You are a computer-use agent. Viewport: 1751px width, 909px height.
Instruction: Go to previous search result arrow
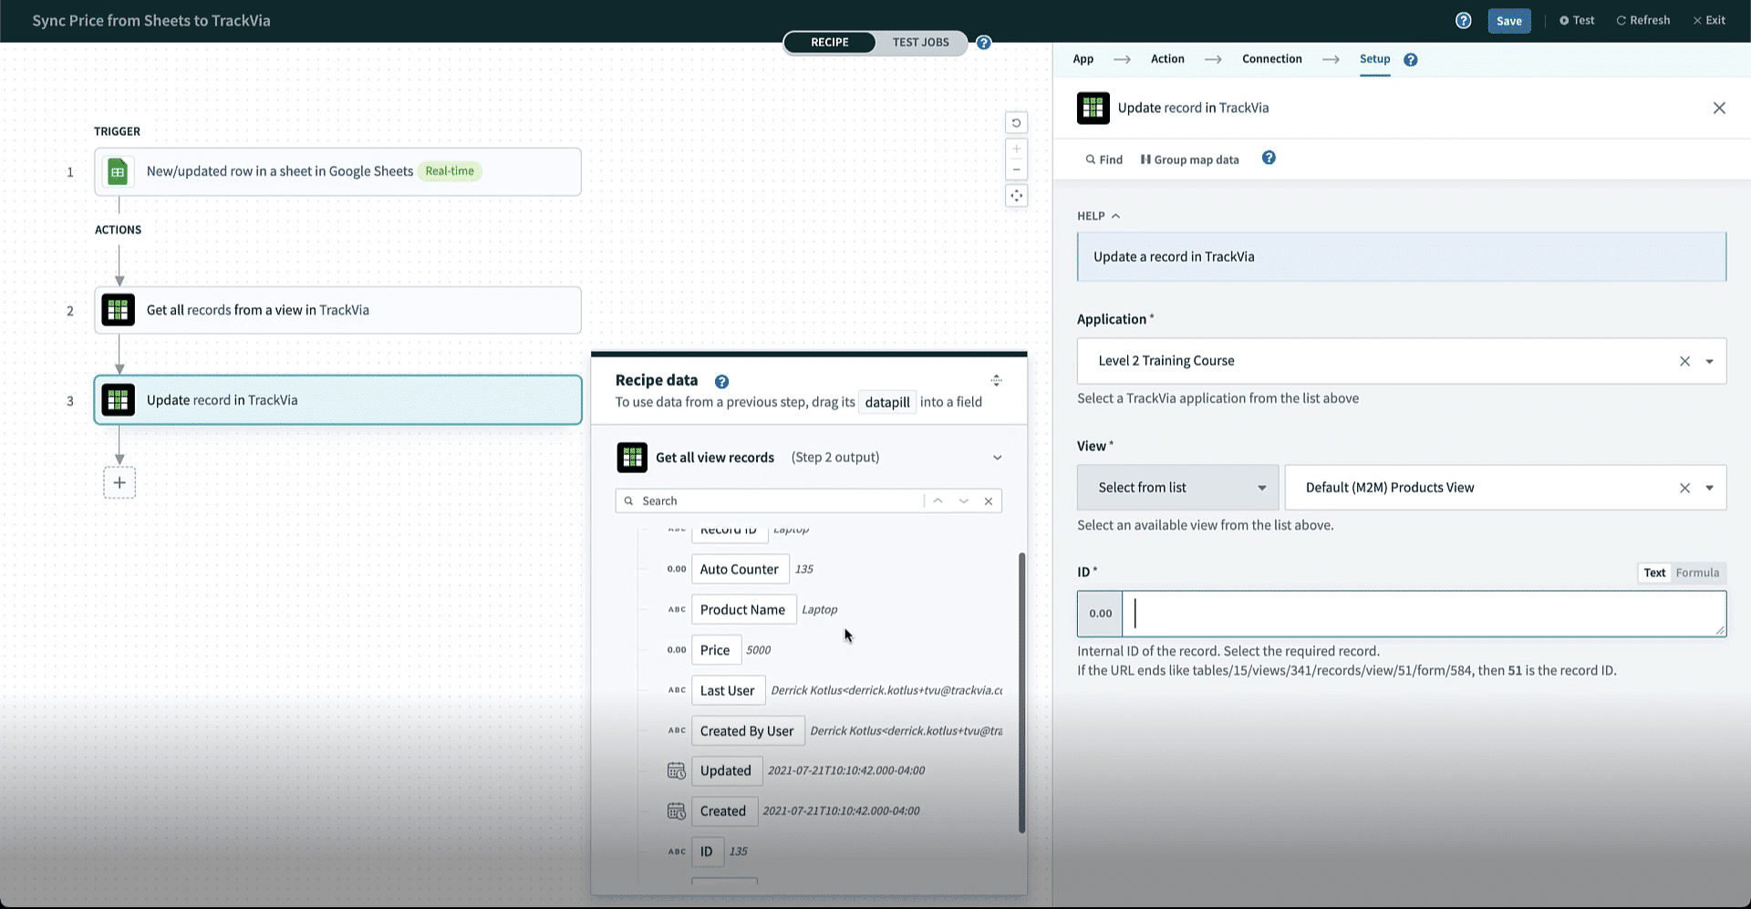(x=938, y=501)
